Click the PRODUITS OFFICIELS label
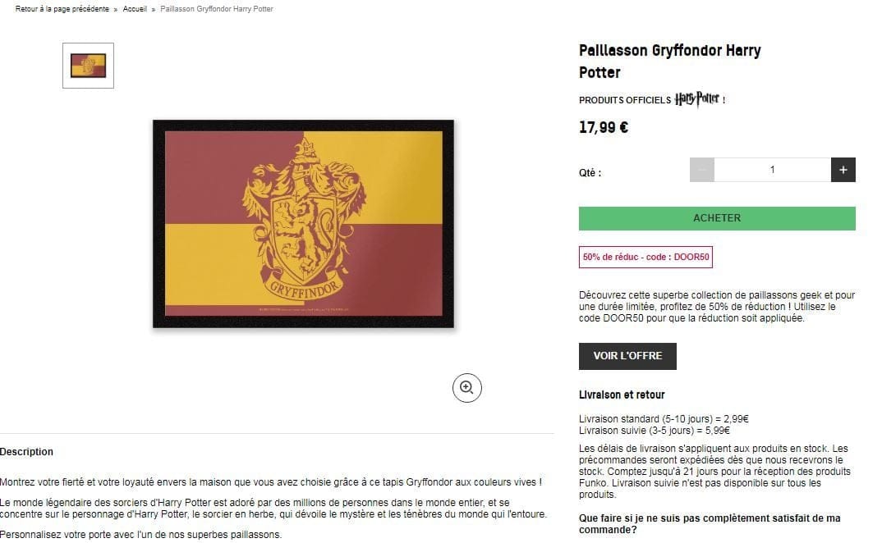 (x=625, y=100)
